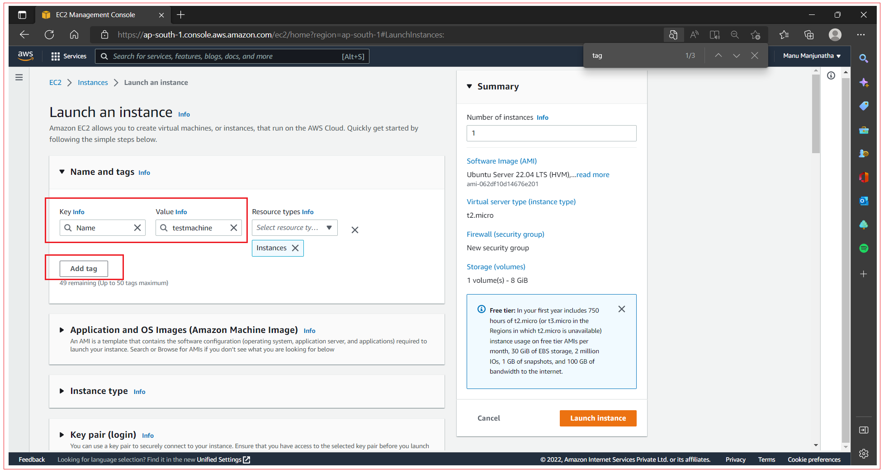884x473 pixels.
Task: Open the Edge shopping tag icon
Action: pyautogui.click(x=864, y=106)
